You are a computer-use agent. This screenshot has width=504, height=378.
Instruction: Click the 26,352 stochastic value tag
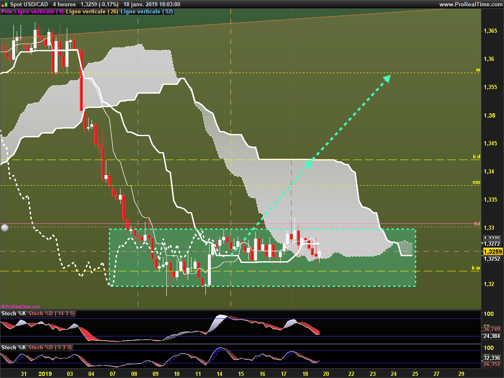click(x=492, y=364)
